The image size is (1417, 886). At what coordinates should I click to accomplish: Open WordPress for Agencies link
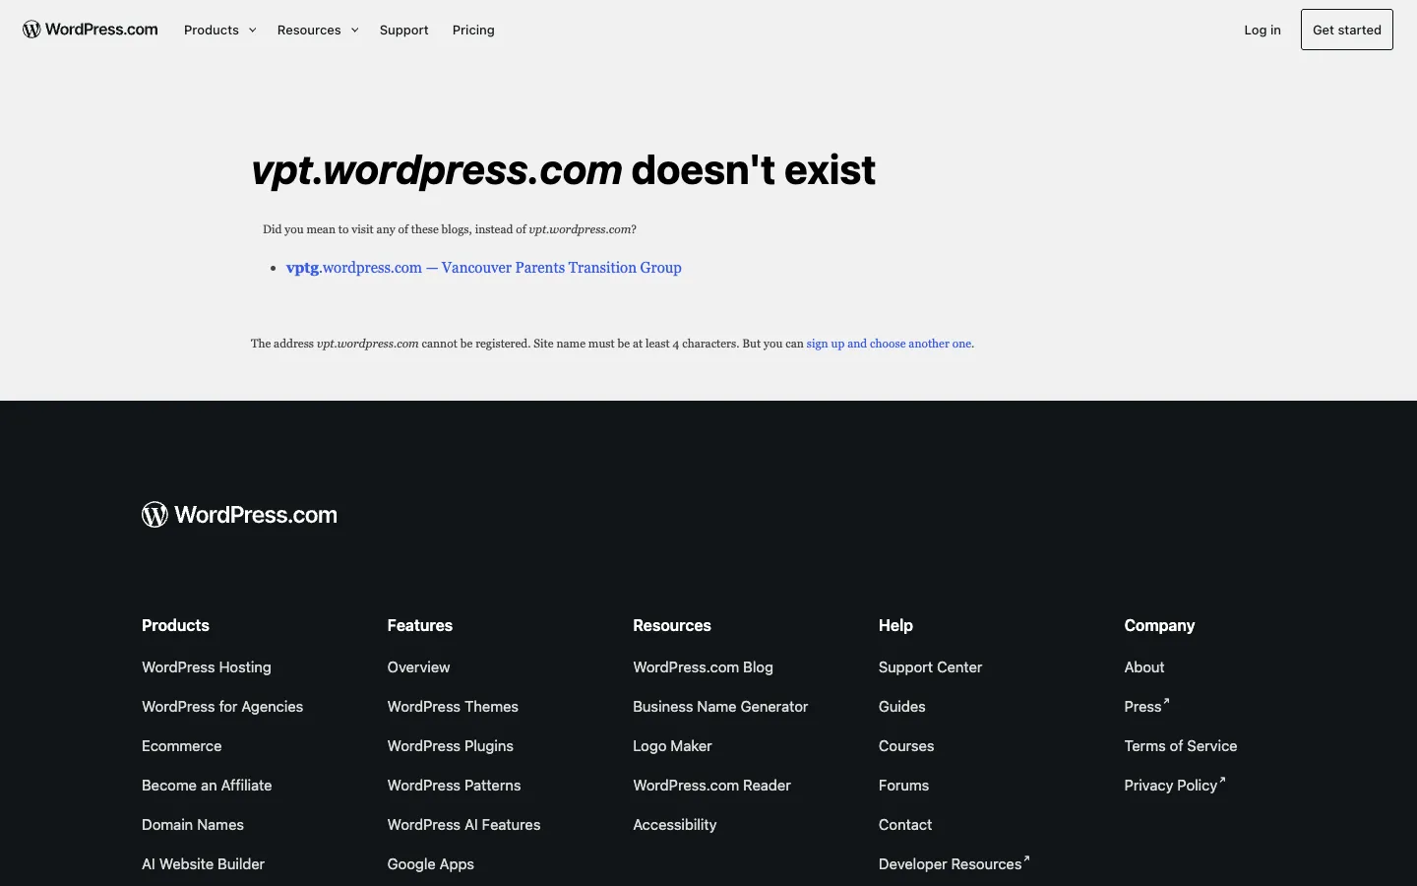(222, 707)
